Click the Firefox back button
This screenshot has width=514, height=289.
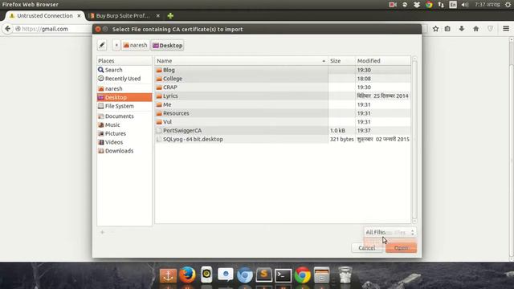7,29
